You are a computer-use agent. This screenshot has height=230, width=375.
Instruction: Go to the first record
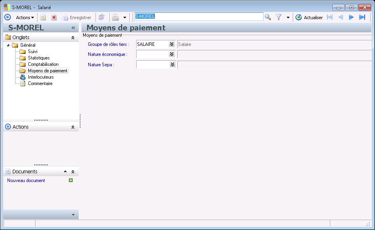point(330,17)
